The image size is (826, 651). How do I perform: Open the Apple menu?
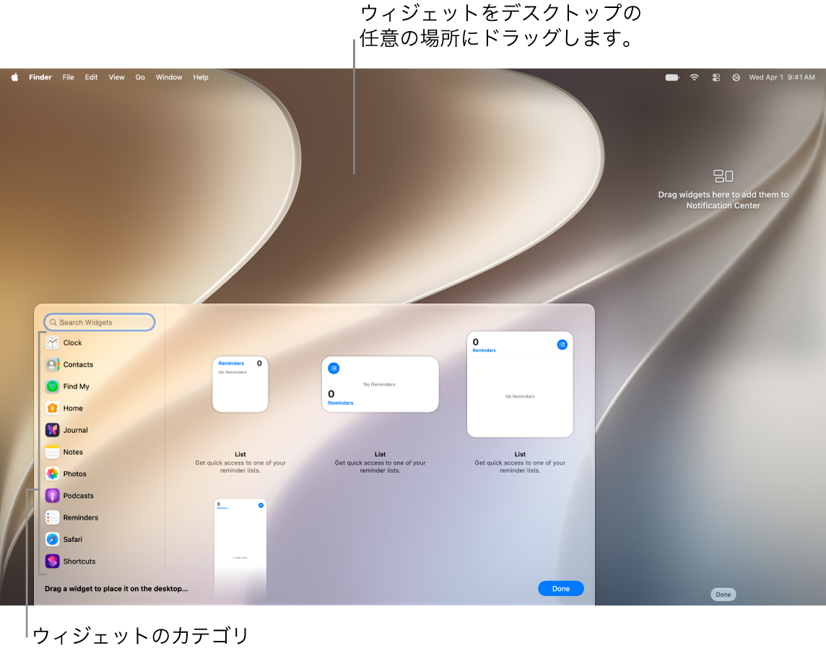[x=14, y=77]
